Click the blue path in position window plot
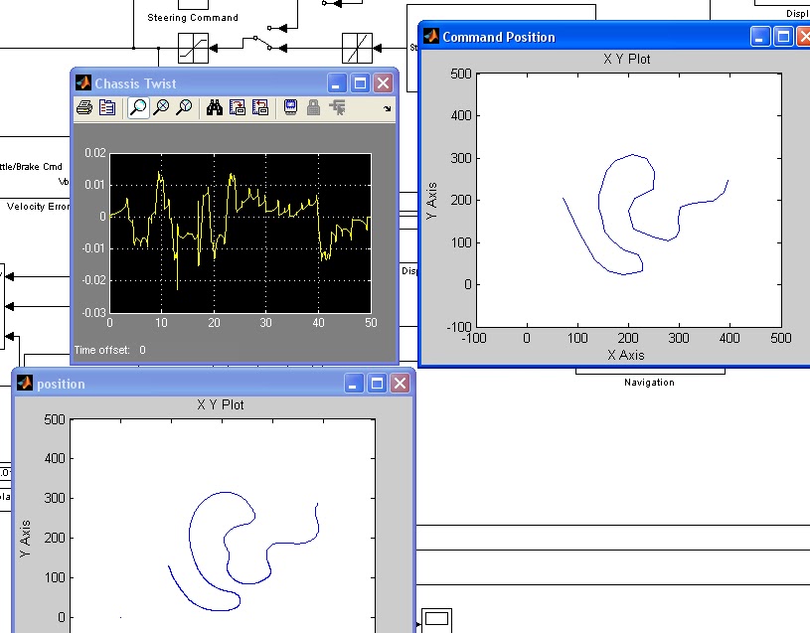 190,535
